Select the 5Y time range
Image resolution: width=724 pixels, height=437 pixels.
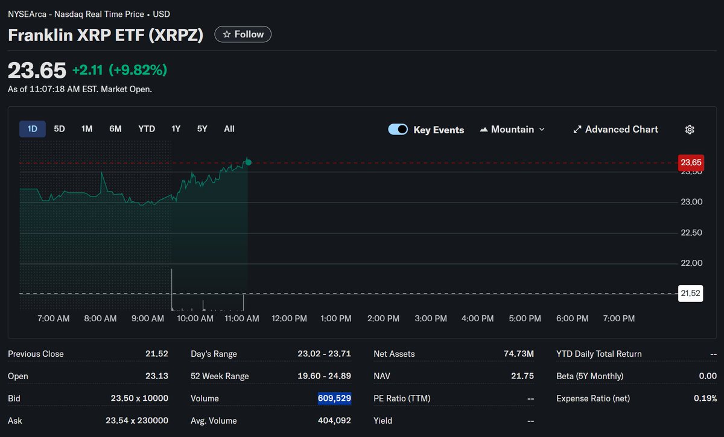(x=202, y=129)
